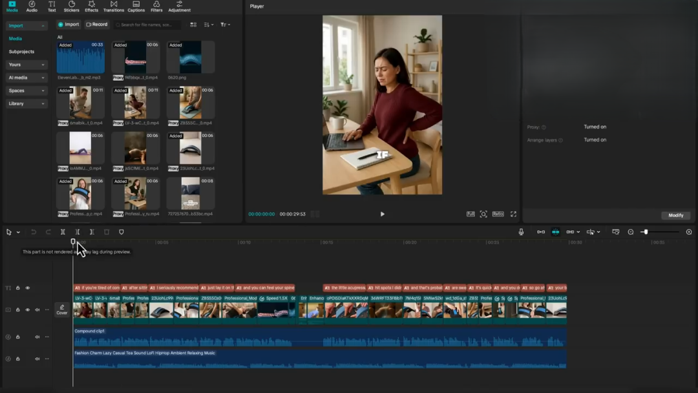Split the clip at the playhead
The height and width of the screenshot is (393, 698).
click(x=63, y=232)
